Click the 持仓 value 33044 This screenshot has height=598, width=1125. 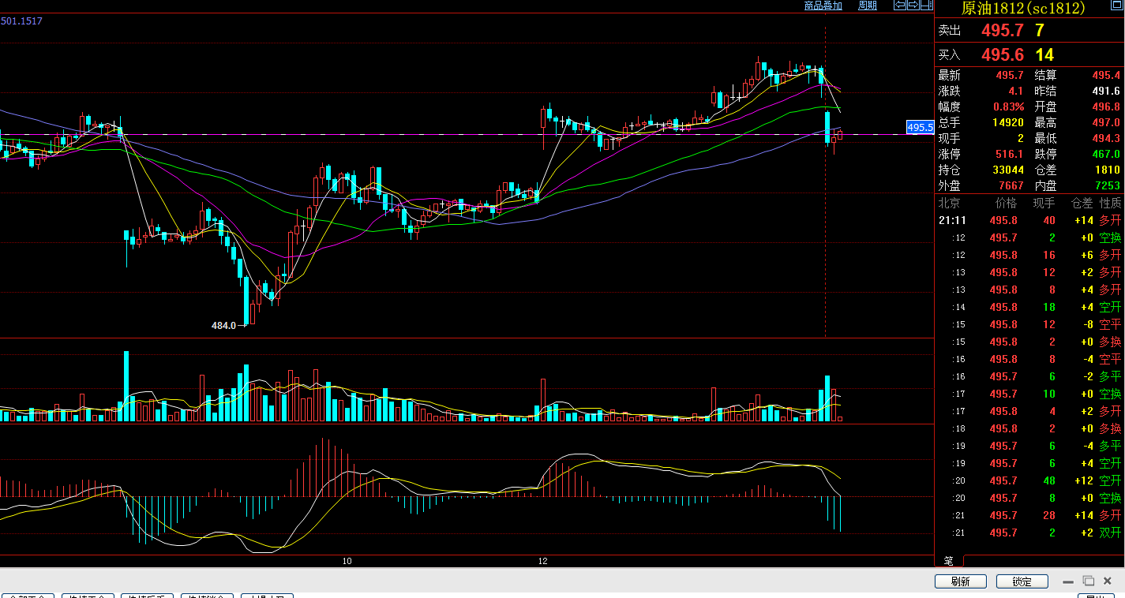[1008, 170]
